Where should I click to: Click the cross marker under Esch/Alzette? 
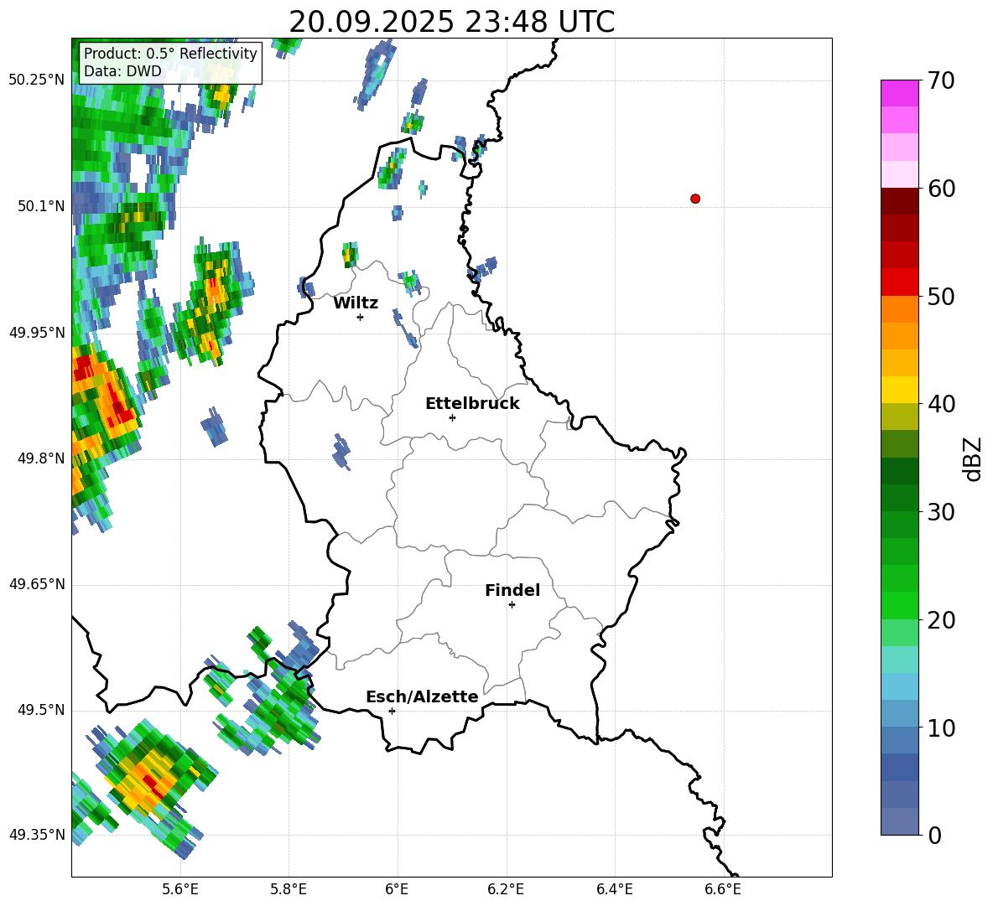pos(392,711)
